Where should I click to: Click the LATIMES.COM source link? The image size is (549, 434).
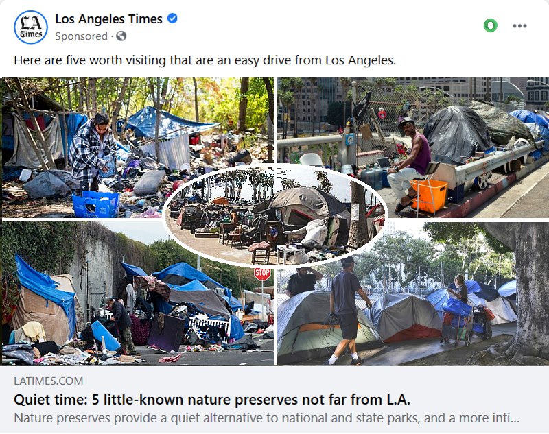coord(49,381)
